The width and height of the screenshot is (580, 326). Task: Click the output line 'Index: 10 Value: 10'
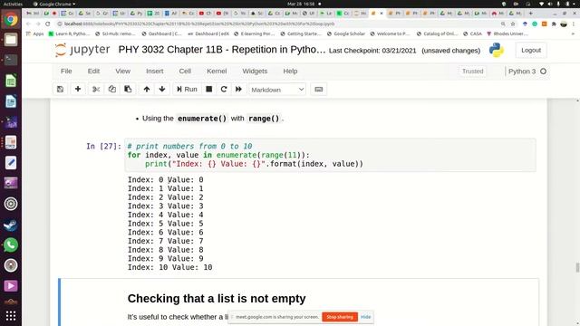169,267
